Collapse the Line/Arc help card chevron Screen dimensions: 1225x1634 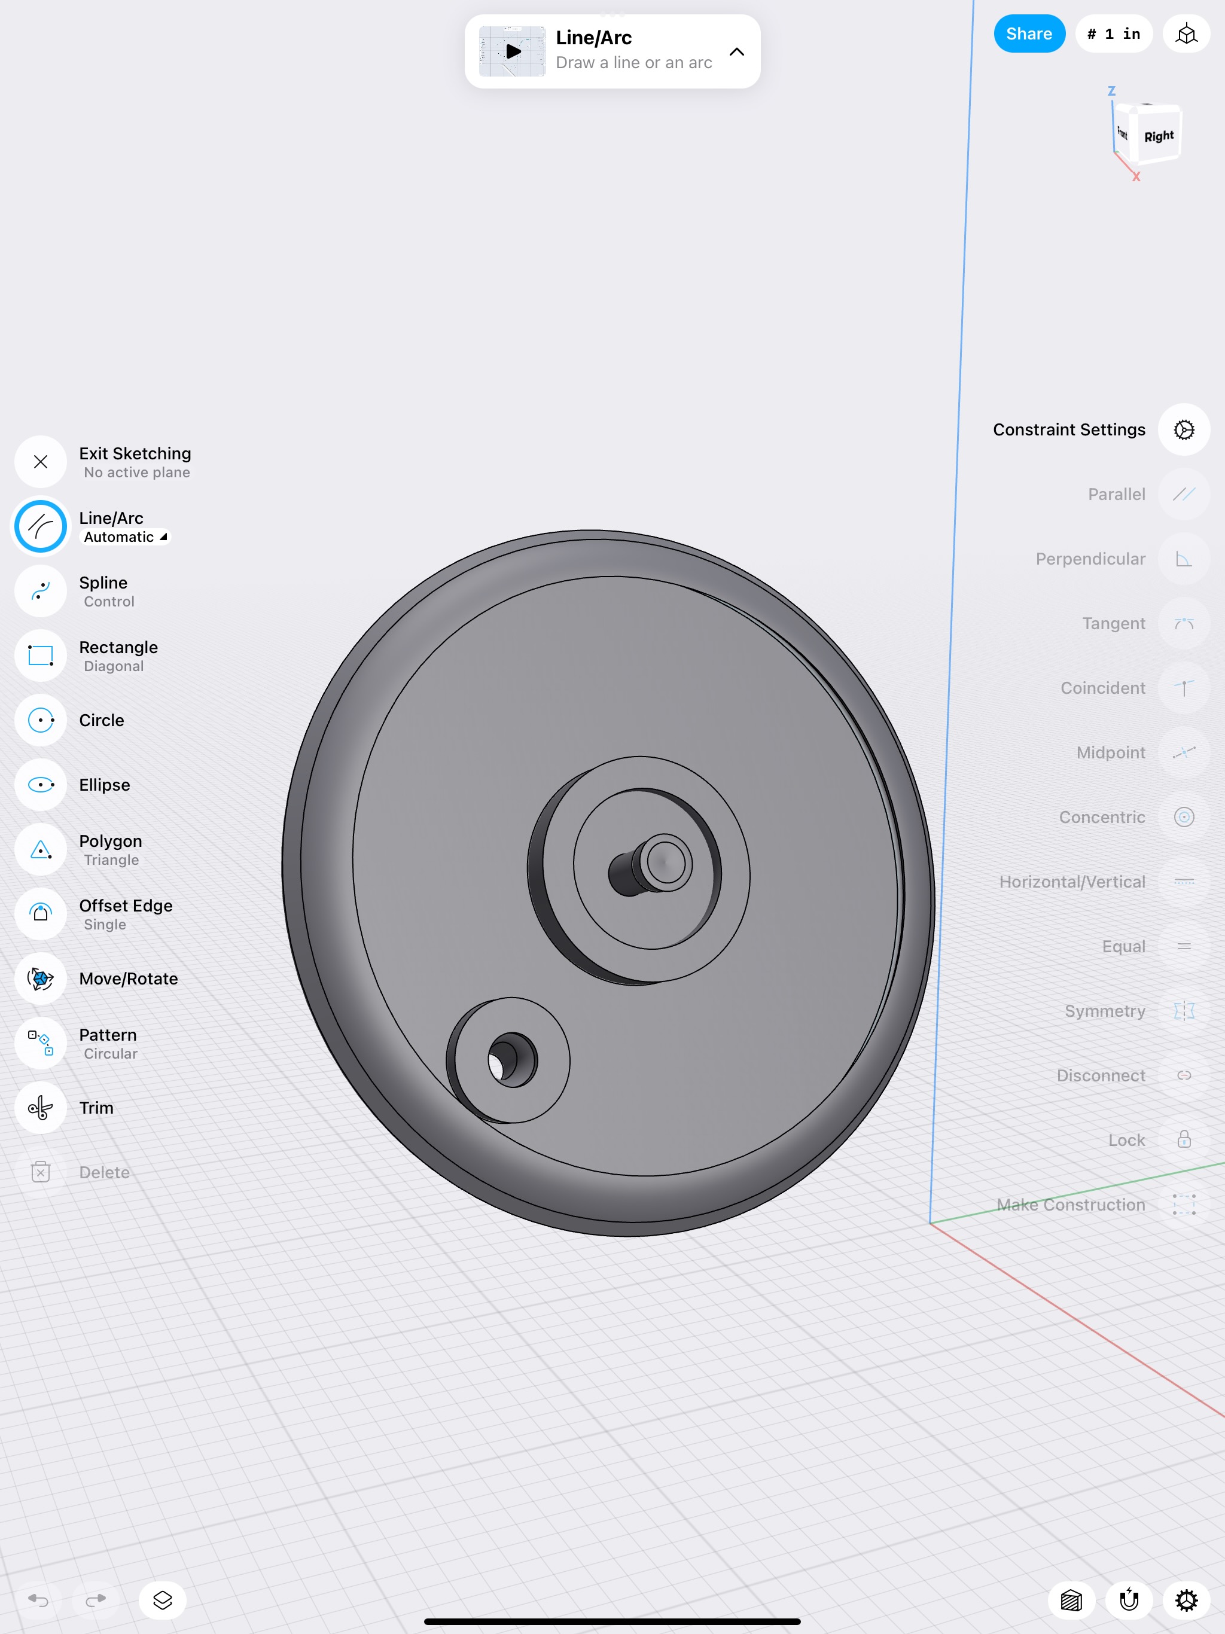737,51
